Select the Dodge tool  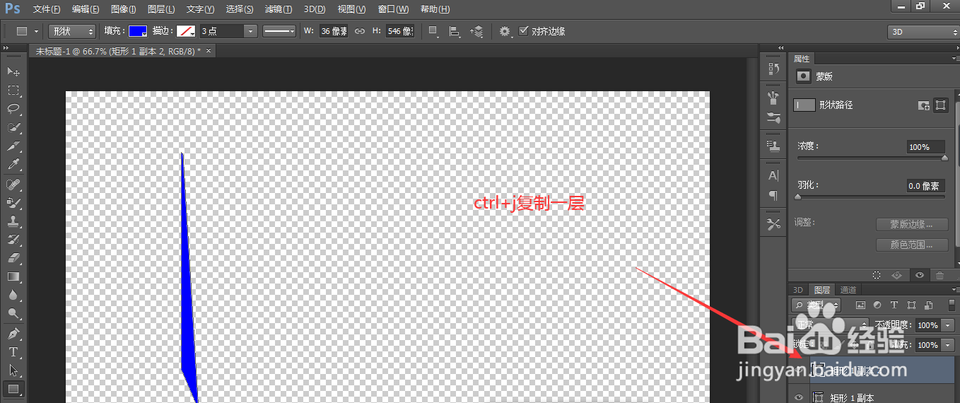coord(13,313)
